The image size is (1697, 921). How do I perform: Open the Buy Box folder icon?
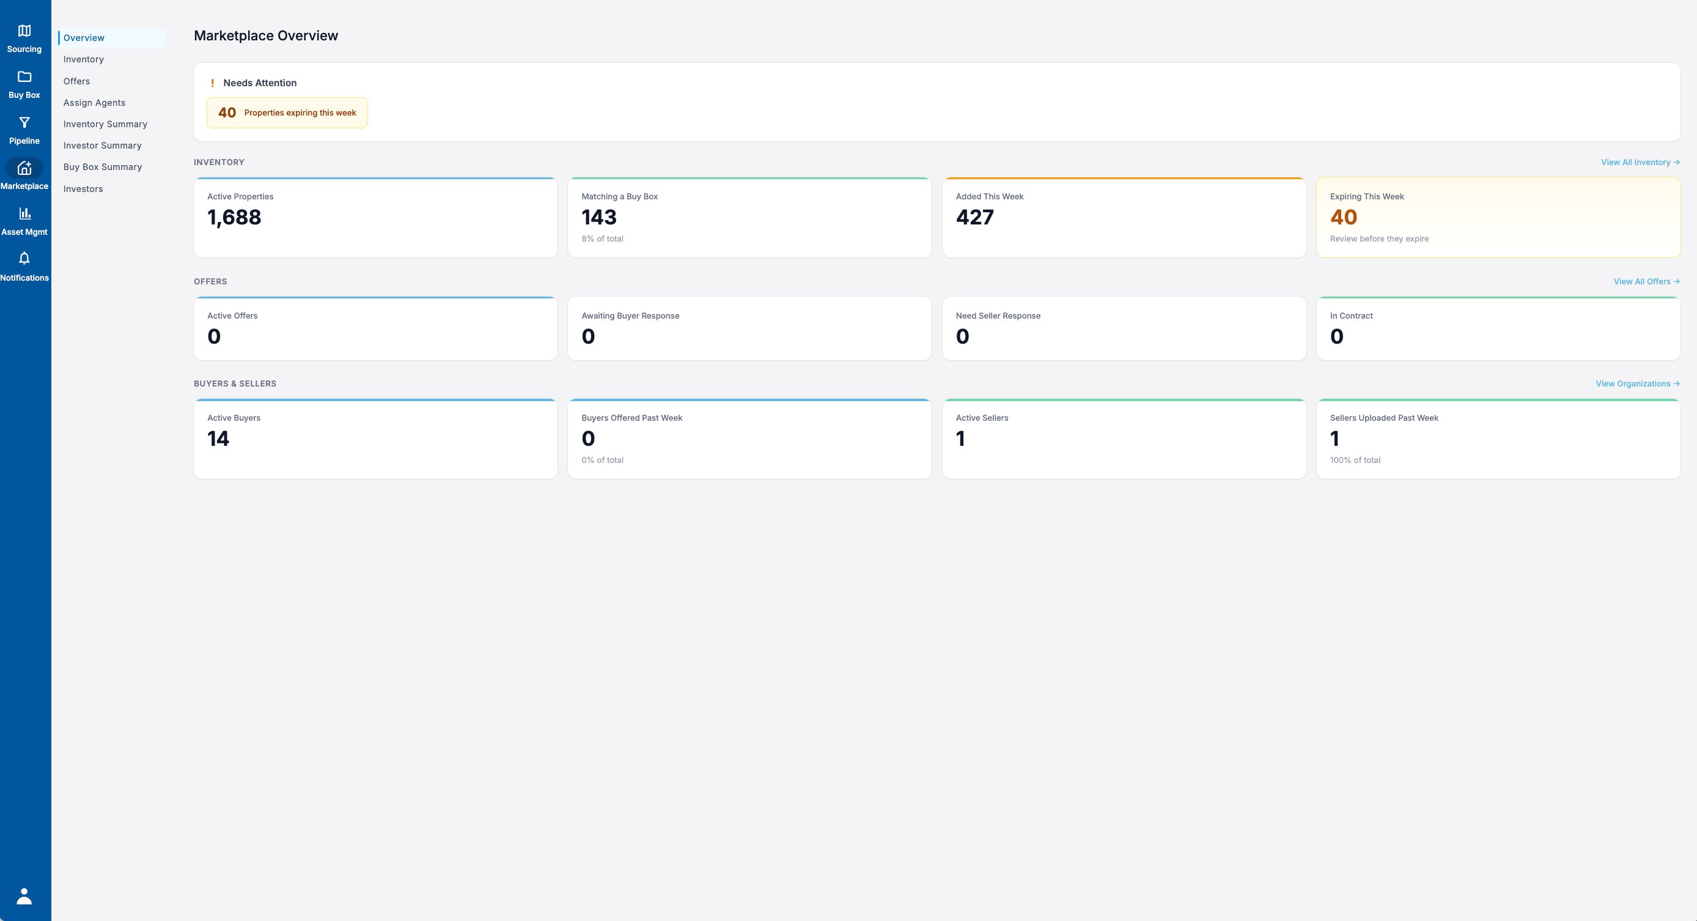24,76
